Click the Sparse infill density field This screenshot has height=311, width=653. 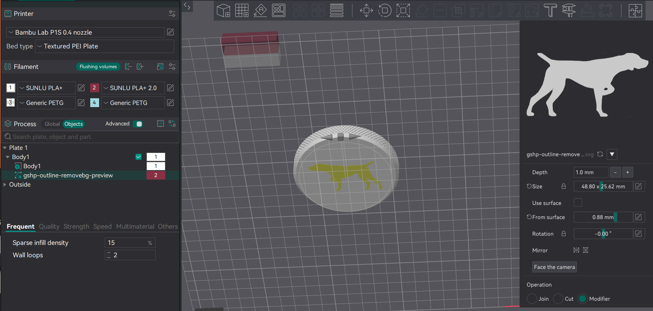click(130, 243)
